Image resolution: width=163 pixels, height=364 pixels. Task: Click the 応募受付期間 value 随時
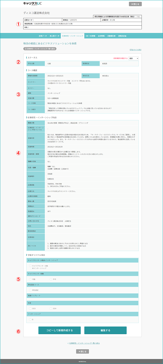pyautogui.click(x=49, y=196)
